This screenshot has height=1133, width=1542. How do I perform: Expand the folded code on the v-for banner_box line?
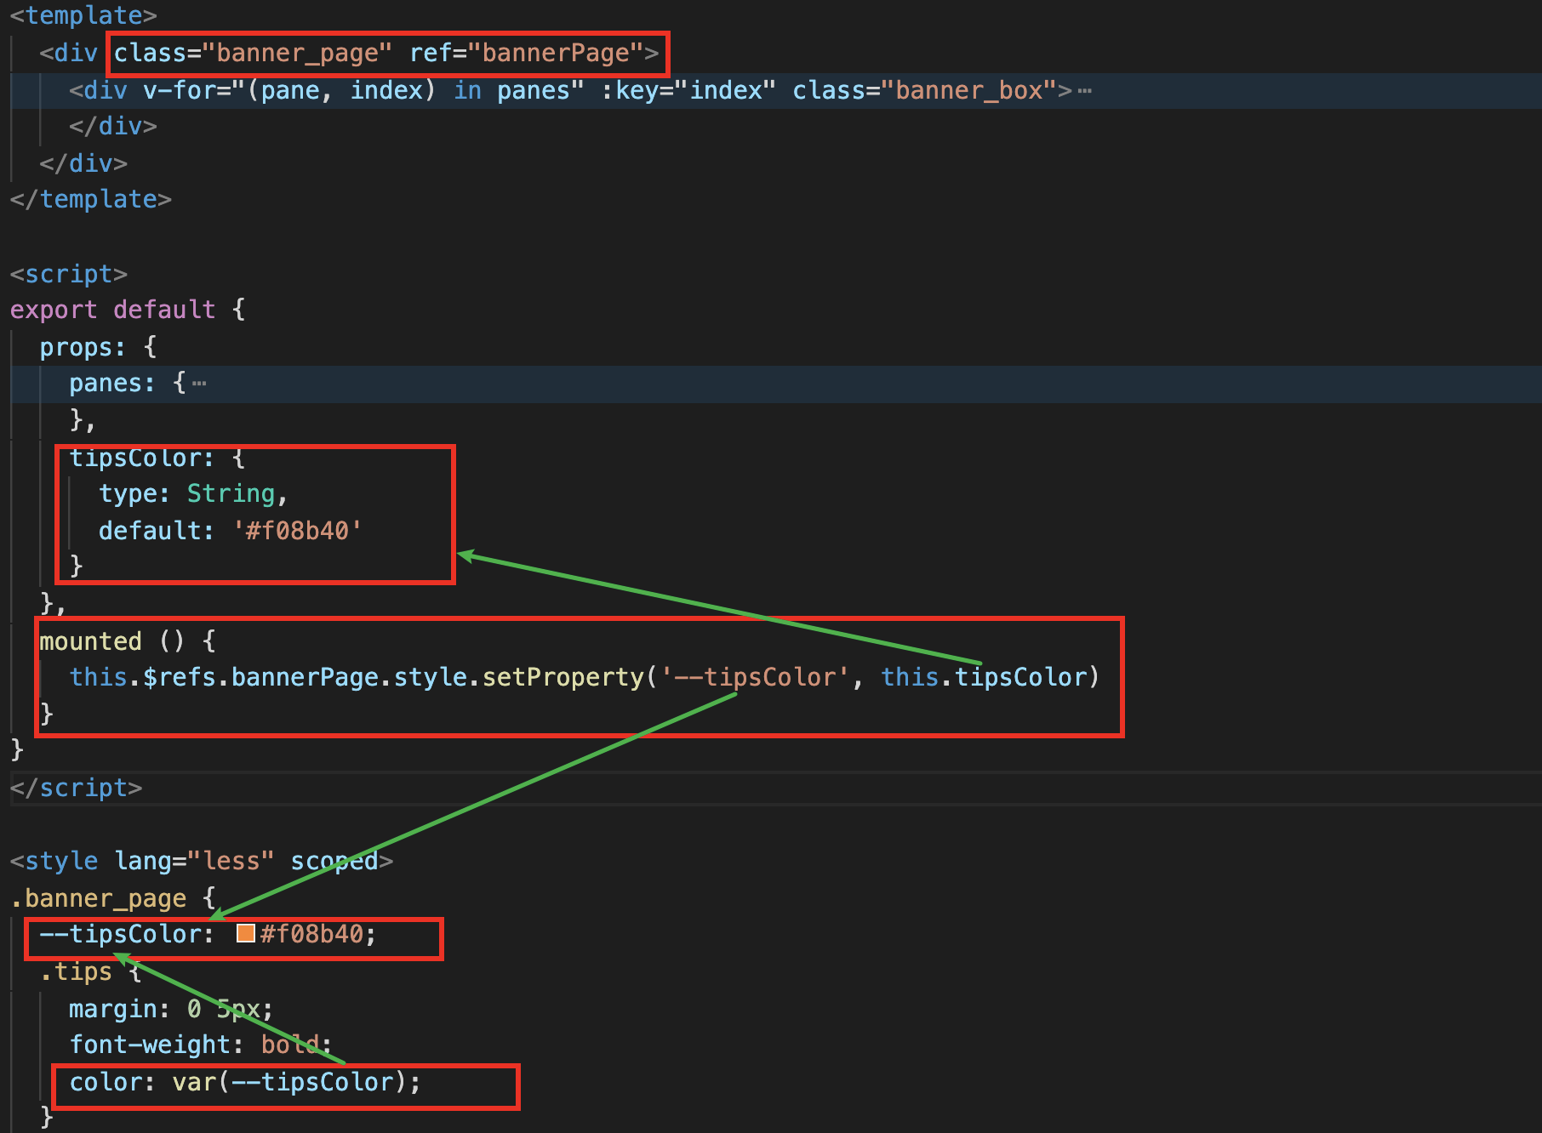click(x=1085, y=89)
